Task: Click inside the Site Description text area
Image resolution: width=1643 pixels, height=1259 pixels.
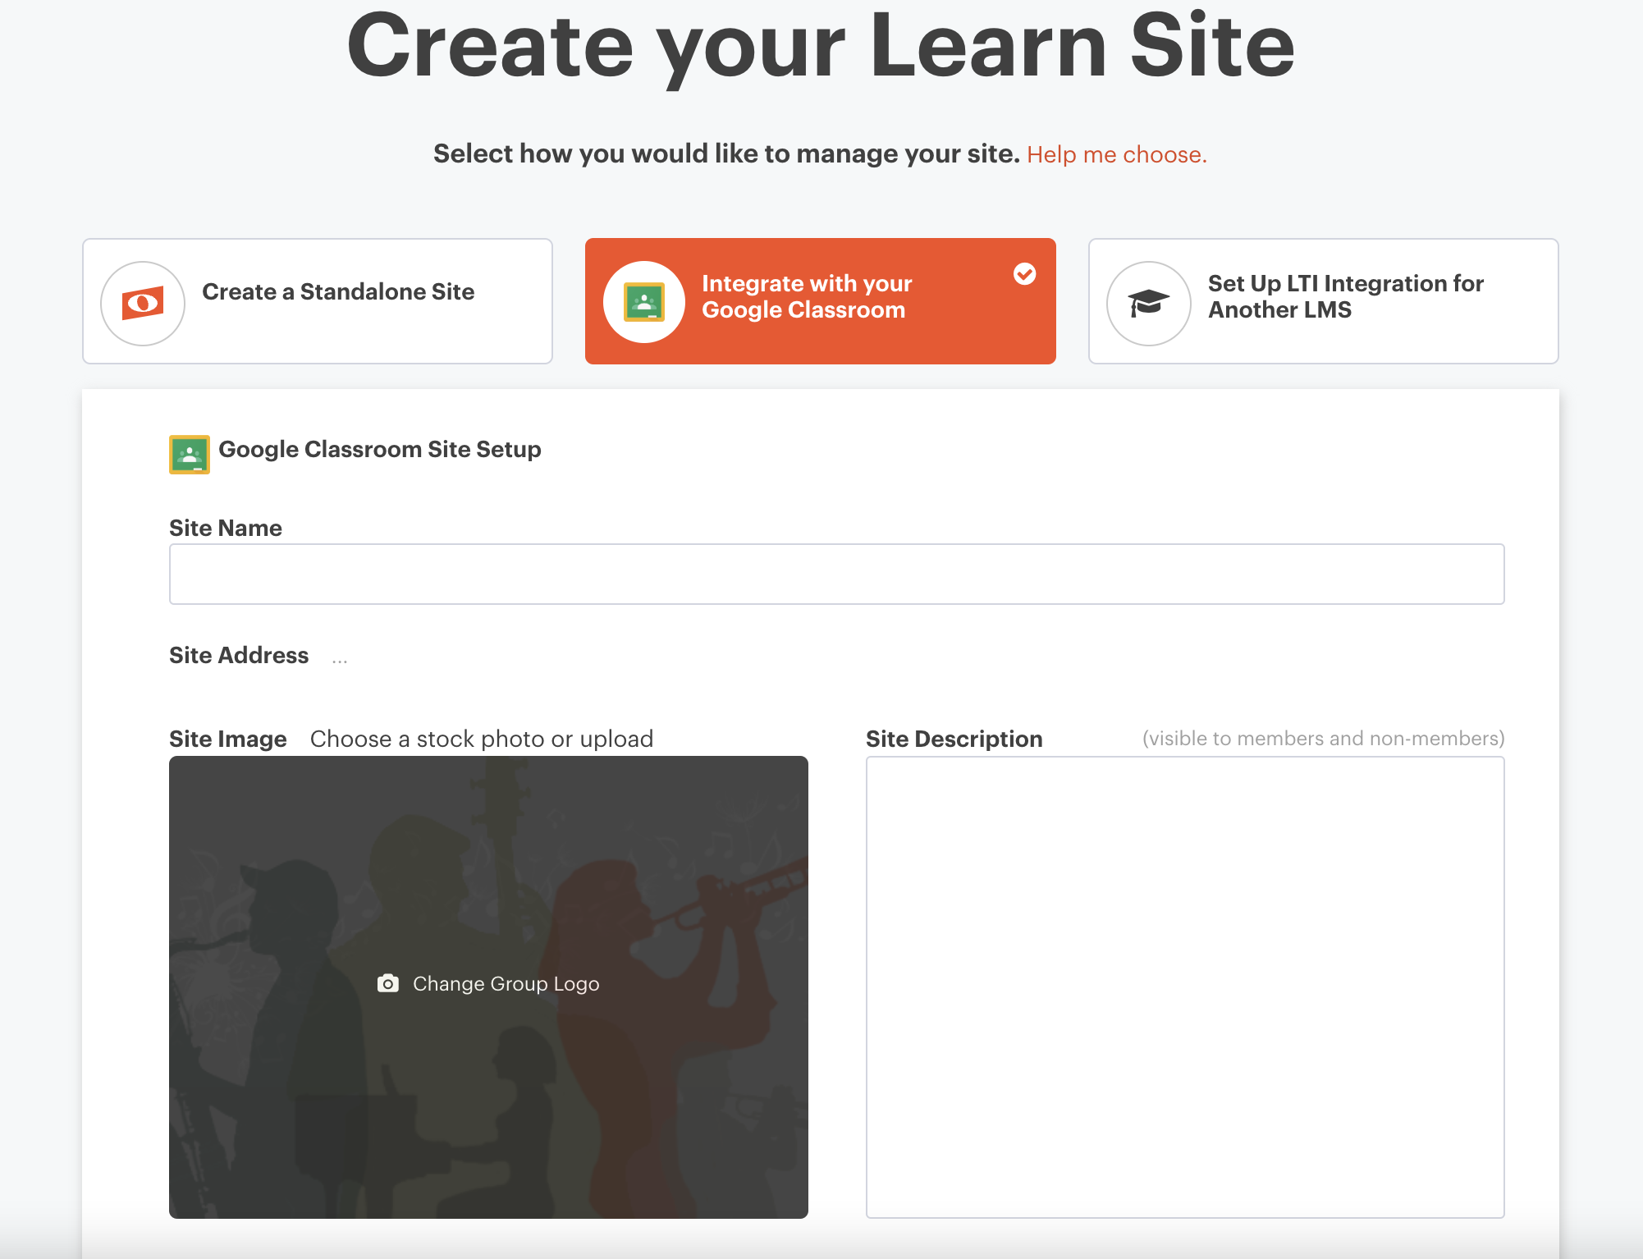Action: click(1185, 987)
